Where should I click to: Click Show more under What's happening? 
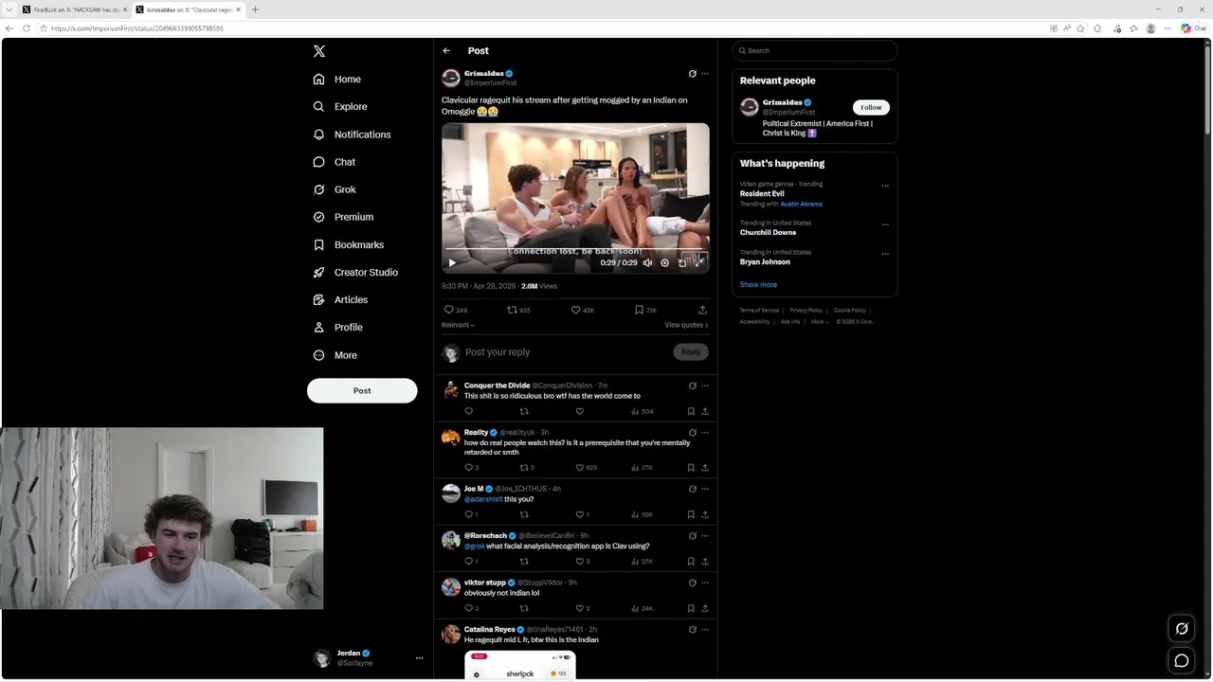point(758,284)
